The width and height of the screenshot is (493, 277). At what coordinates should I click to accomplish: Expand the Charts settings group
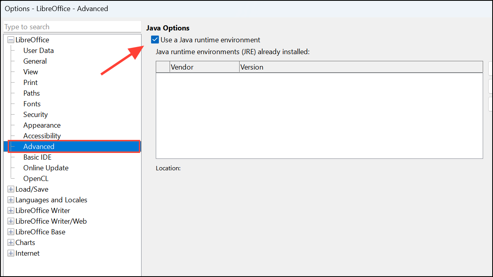[11, 242]
